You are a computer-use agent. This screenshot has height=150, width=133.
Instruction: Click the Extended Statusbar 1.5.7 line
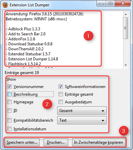(x=28, y=54)
